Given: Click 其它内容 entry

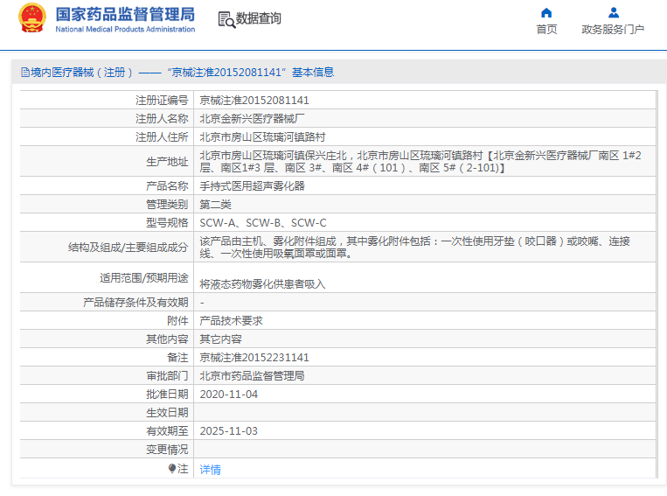Looking at the screenshot, I should point(221,339).
